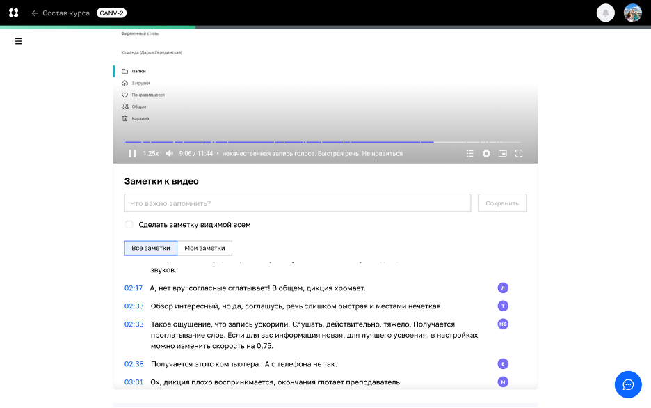This screenshot has height=408, width=651.
Task: Jump to the 02:38 note timestamp
Action: pyautogui.click(x=134, y=364)
